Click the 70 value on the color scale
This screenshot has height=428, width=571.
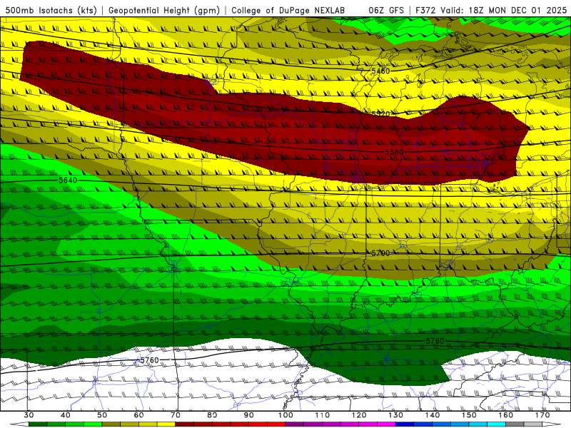click(176, 415)
